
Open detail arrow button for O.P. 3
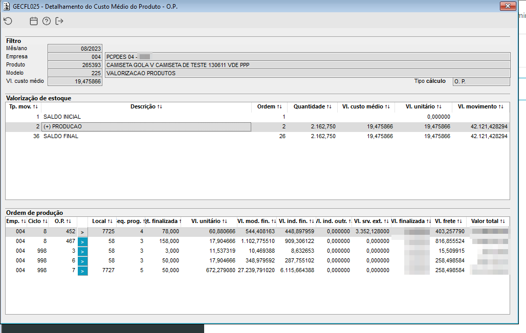(x=82, y=252)
